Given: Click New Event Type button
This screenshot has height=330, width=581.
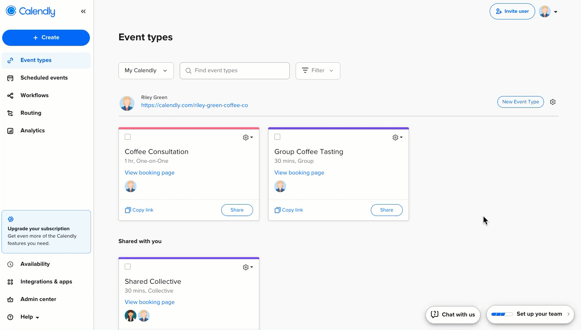Looking at the screenshot, I should click(x=520, y=102).
